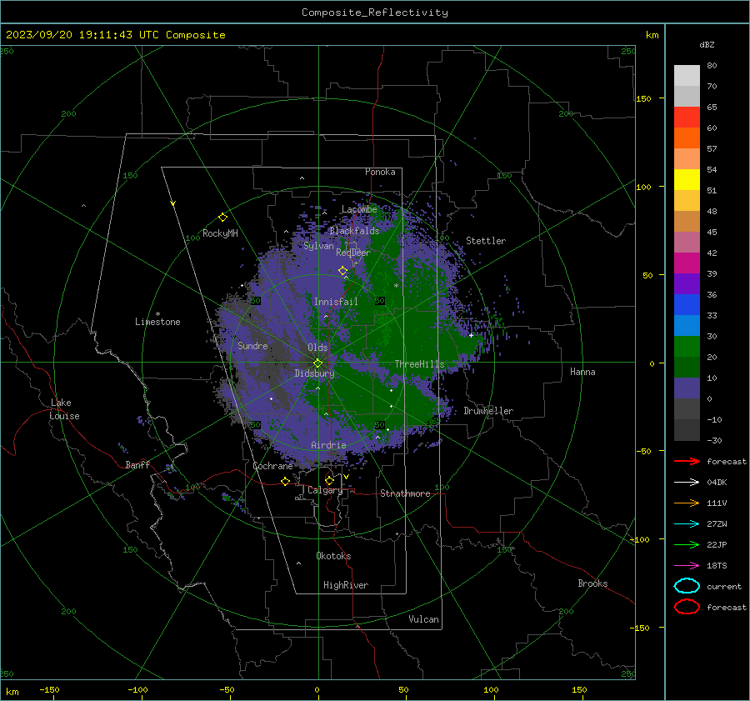
Task: Click the RedDeer city label
Action: pyautogui.click(x=353, y=253)
